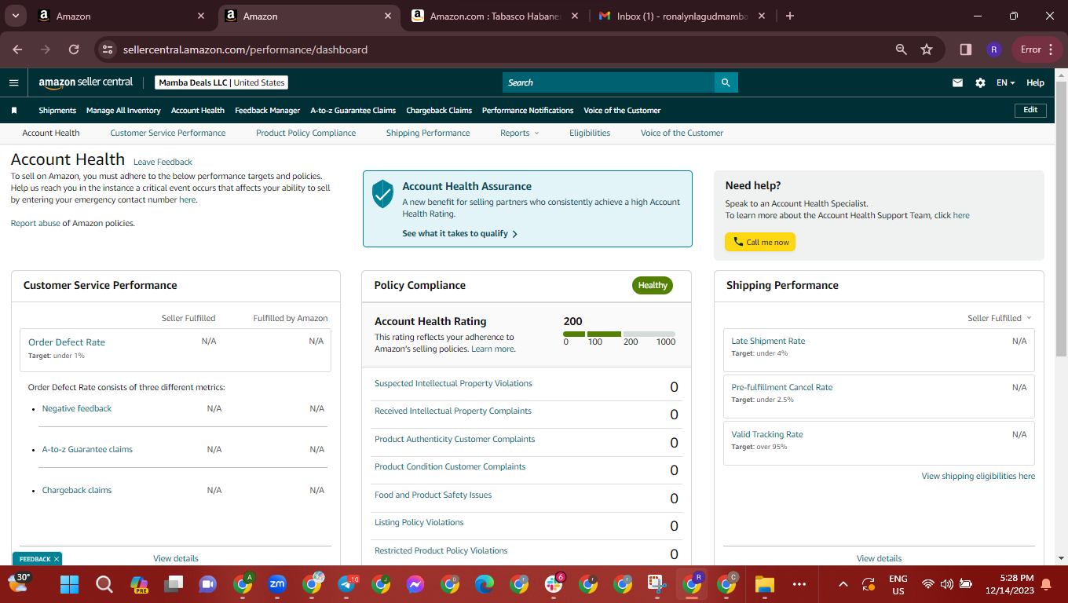Open Feedback Manager in the favorites bar

click(x=267, y=111)
